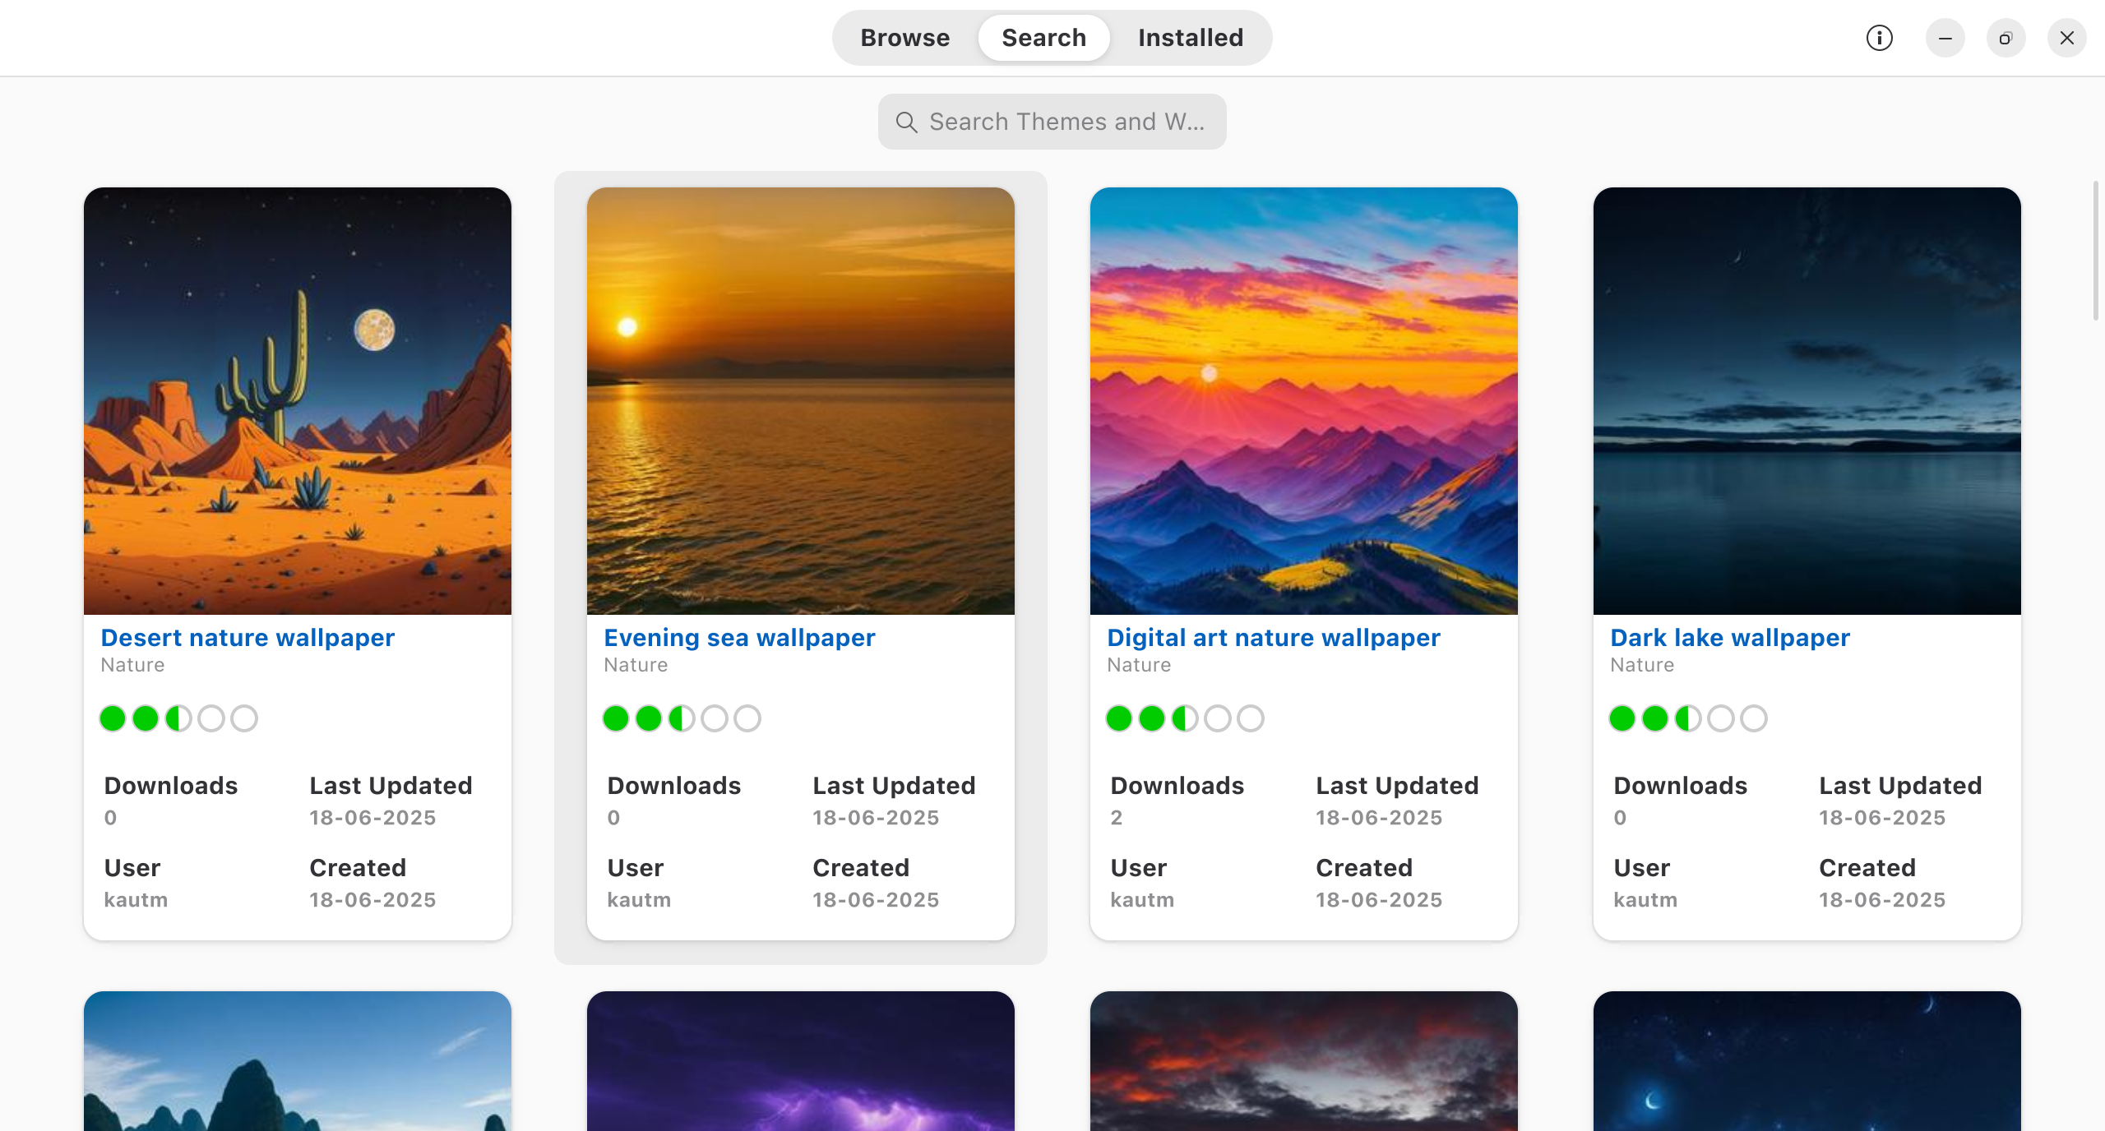Click the dark lake night thumbnail

pyautogui.click(x=1807, y=401)
